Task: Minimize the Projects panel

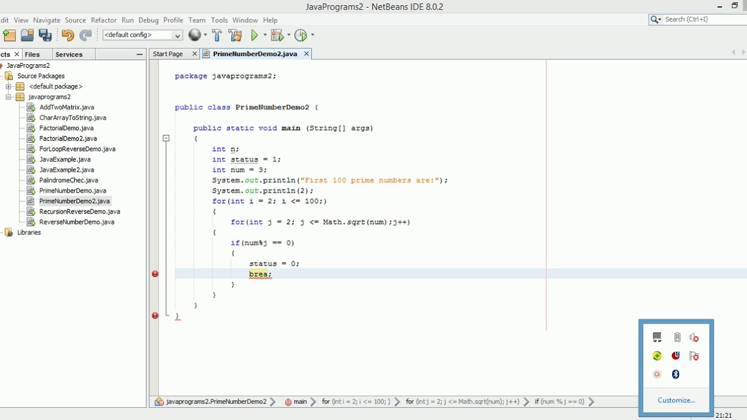Action: [139, 54]
